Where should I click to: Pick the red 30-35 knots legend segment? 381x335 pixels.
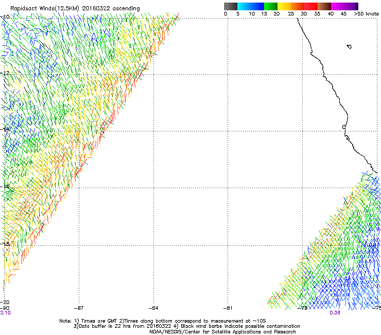pos(311,6)
